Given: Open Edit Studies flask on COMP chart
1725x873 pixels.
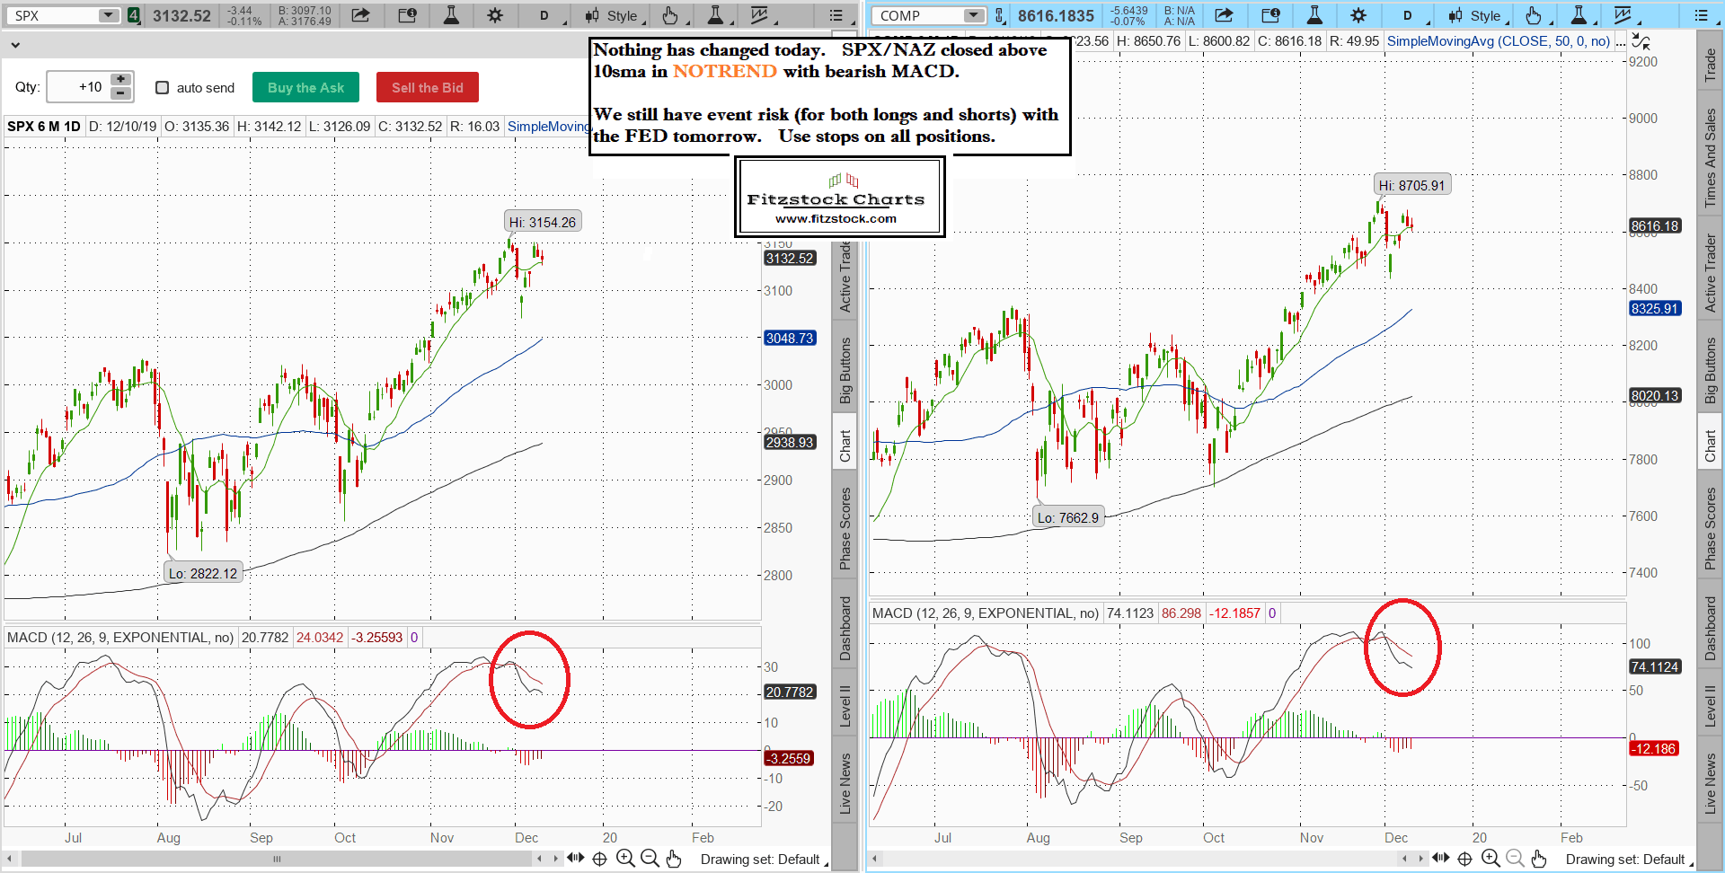Looking at the screenshot, I should tap(1314, 15).
